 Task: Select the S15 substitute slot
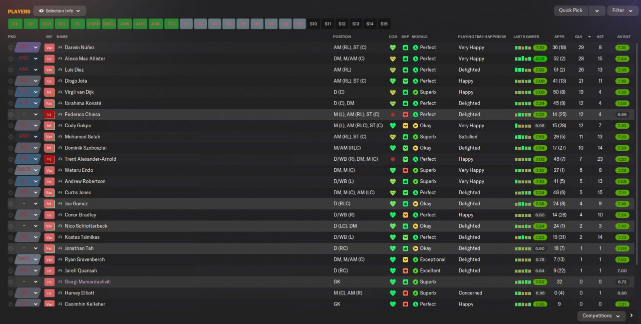pyautogui.click(x=384, y=24)
